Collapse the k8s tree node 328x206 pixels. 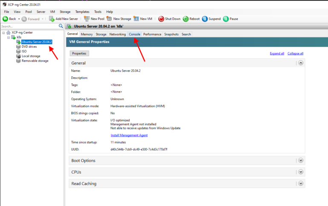click(x=8, y=37)
